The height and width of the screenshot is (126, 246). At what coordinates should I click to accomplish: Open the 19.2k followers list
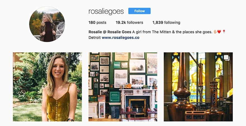click(129, 22)
